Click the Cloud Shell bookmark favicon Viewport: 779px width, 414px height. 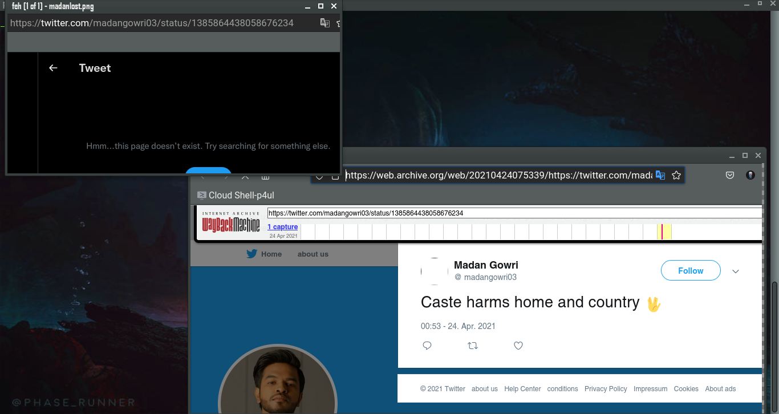201,195
